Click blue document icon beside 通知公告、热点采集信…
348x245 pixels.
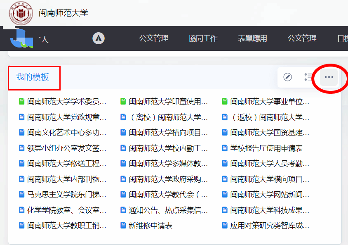pyautogui.click(x=123, y=210)
